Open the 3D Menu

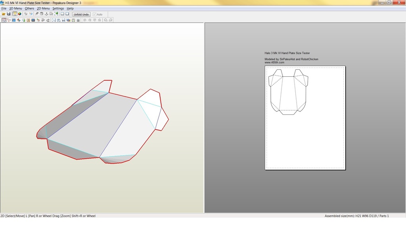coord(15,8)
